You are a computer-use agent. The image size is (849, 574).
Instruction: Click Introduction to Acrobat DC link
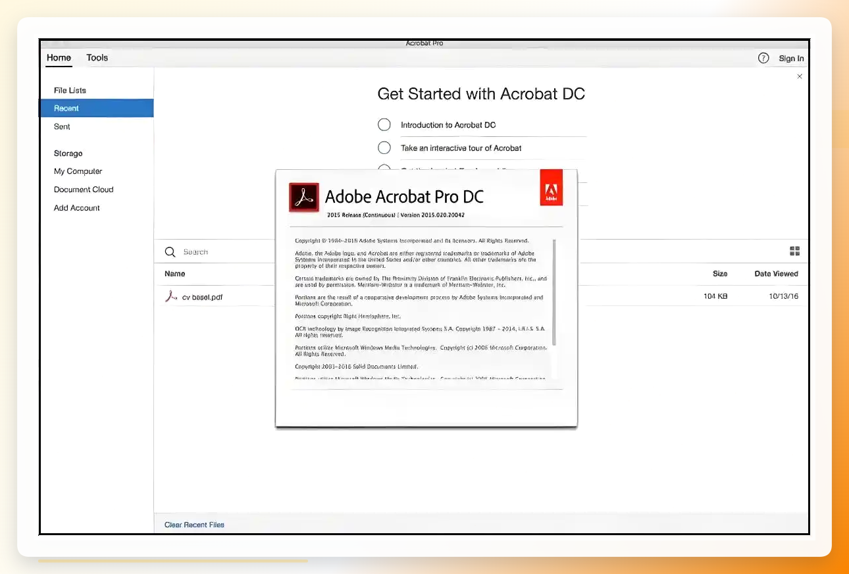click(x=448, y=125)
